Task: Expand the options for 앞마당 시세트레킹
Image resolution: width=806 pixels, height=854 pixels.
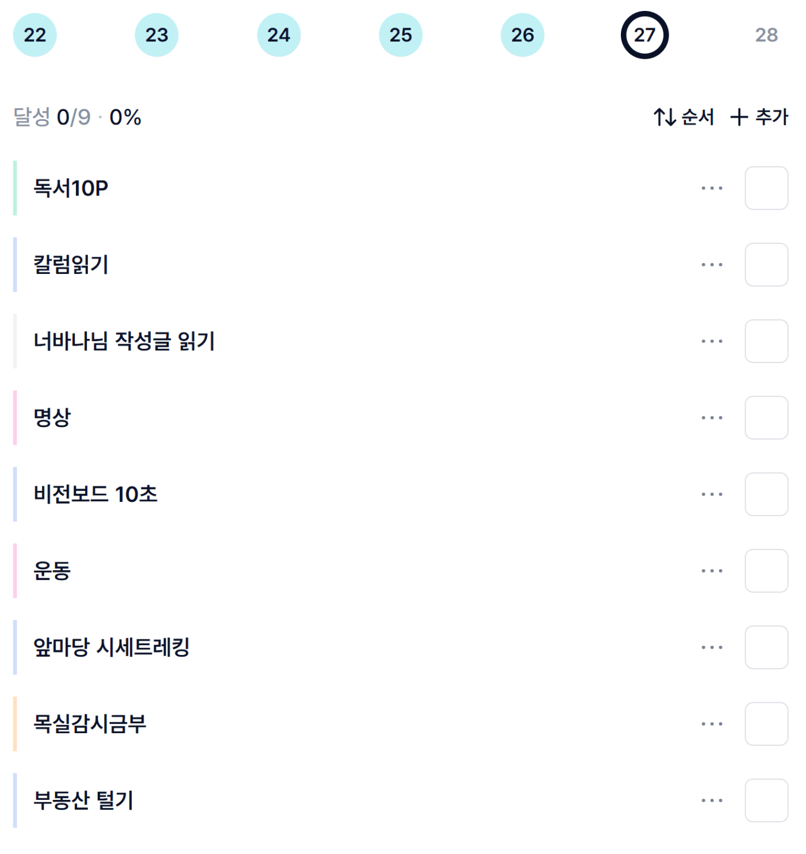Action: 712,647
